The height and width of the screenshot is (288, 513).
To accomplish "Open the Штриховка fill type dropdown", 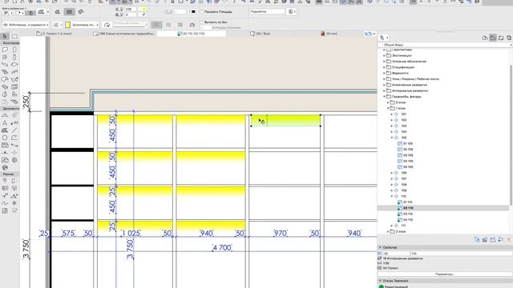I will pyautogui.click(x=83, y=25).
